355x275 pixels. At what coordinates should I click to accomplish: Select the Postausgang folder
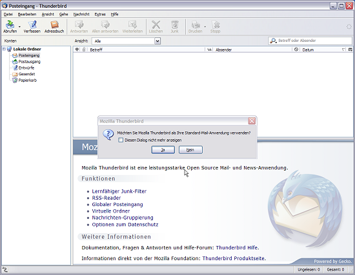click(x=30, y=61)
